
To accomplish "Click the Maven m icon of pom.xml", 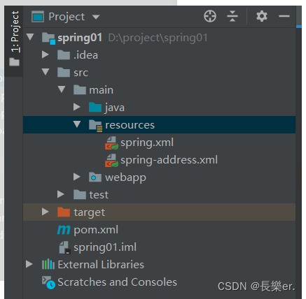I will click(x=64, y=230).
